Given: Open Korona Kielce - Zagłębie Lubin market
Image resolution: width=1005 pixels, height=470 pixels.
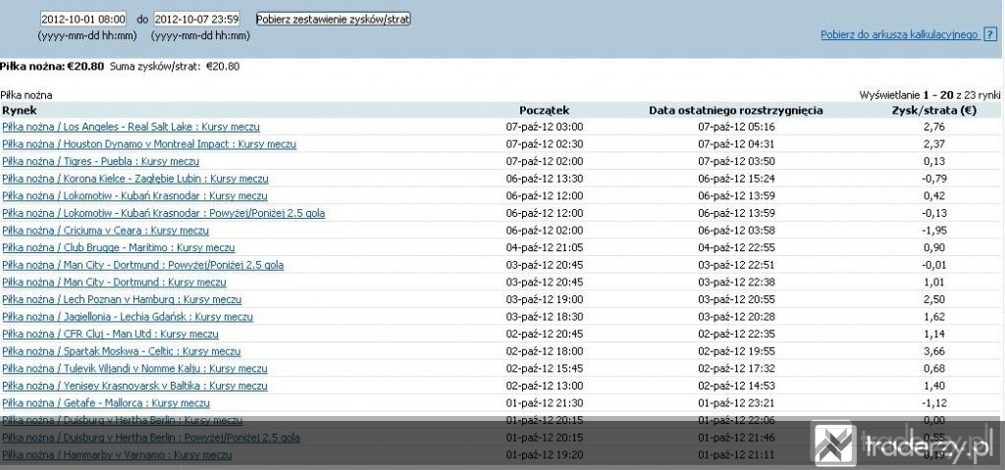Looking at the screenshot, I should [135, 179].
